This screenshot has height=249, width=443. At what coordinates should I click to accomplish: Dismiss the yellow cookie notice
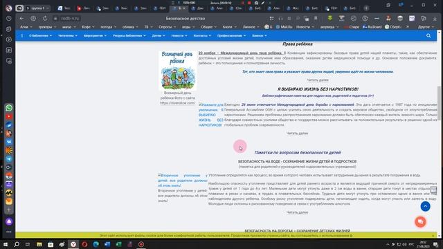433,235
